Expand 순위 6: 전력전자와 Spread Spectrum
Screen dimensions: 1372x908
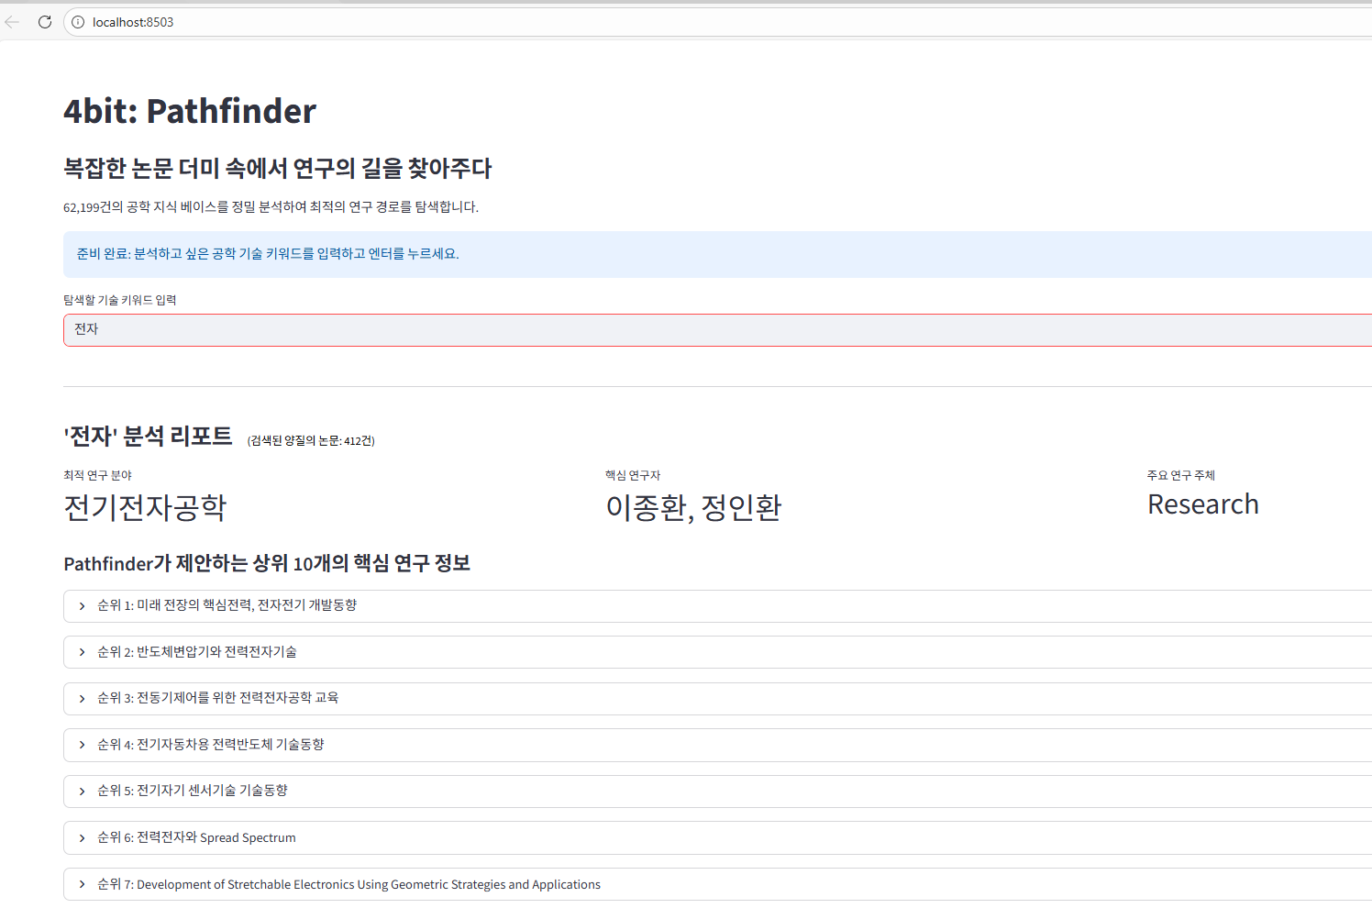click(718, 837)
